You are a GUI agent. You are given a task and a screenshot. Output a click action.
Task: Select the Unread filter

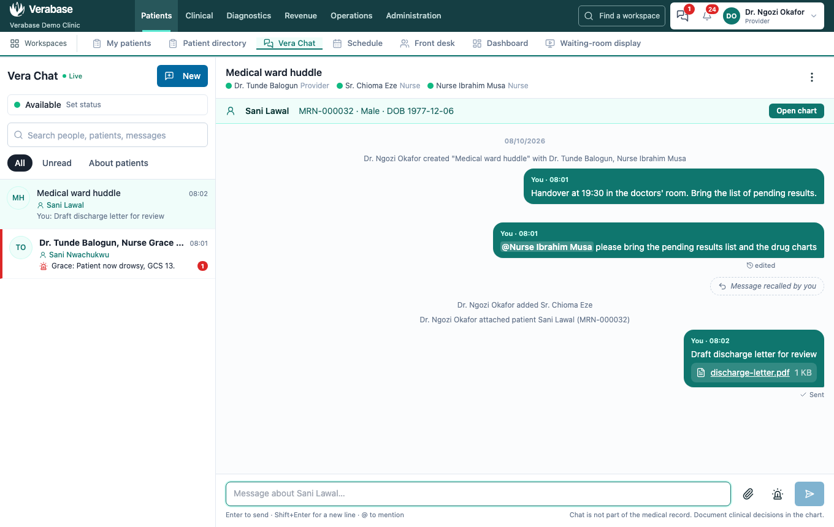(57, 163)
